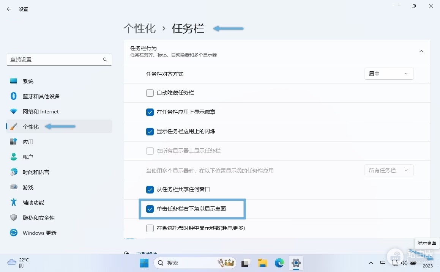Uncheck 单击任务栏右下角以显示桌面
The height and width of the screenshot is (272, 440).
click(x=150, y=209)
